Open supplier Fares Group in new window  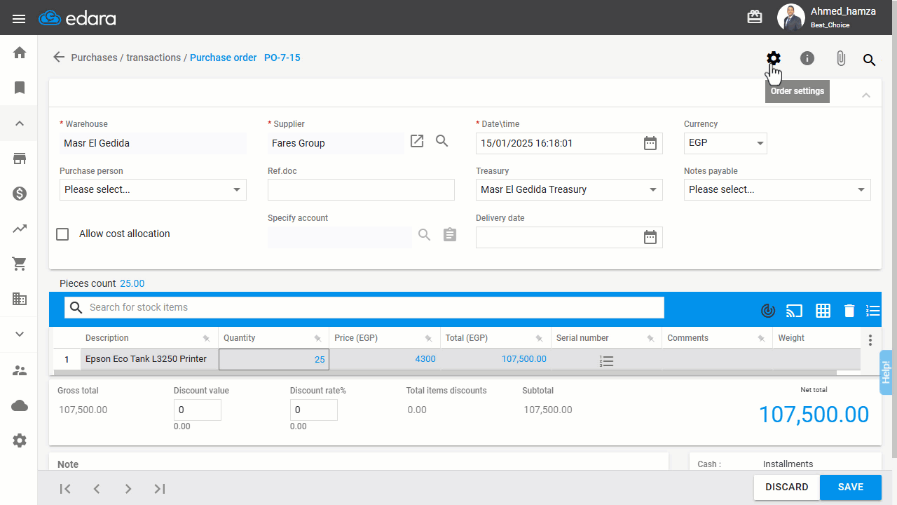click(x=417, y=141)
